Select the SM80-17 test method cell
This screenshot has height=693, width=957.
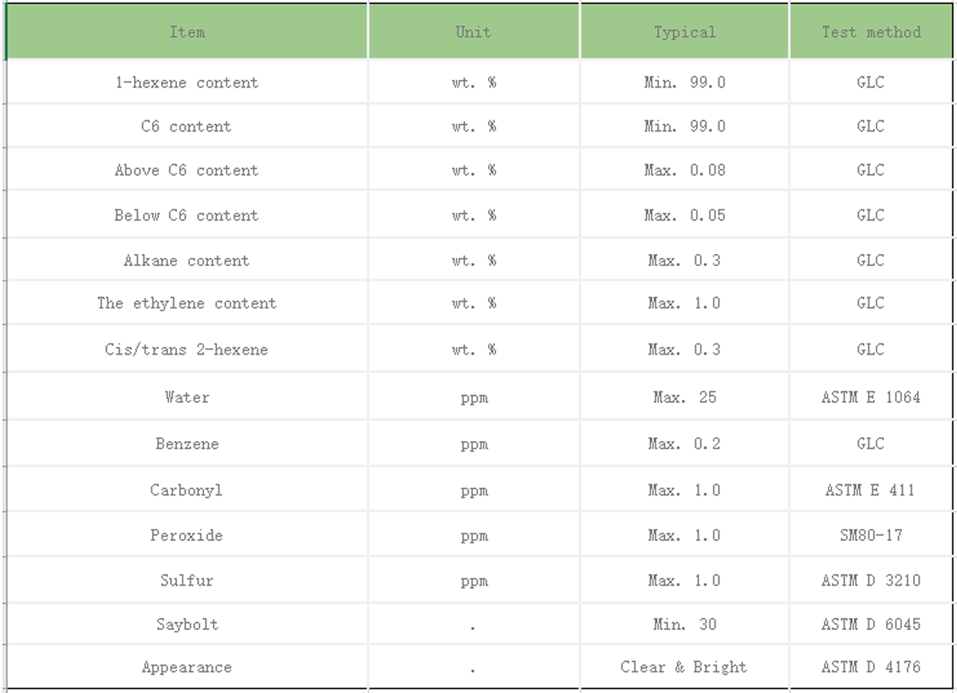coord(871,535)
